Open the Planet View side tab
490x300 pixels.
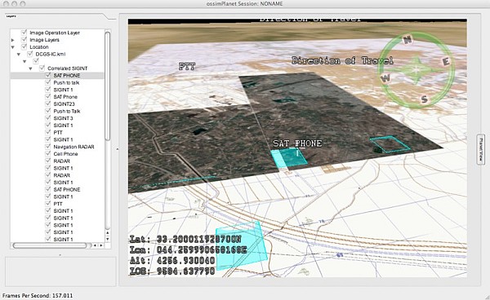[481, 150]
